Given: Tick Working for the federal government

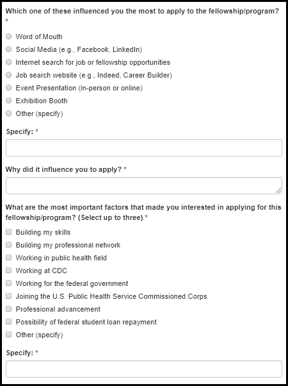Looking at the screenshot, I should [x=8, y=283].
